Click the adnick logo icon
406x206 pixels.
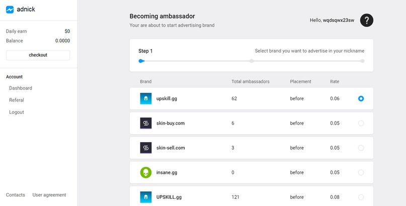tap(10, 10)
